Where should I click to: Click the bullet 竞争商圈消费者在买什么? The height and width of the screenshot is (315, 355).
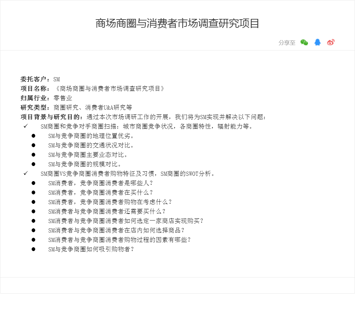pyautogui.click(x=101, y=192)
